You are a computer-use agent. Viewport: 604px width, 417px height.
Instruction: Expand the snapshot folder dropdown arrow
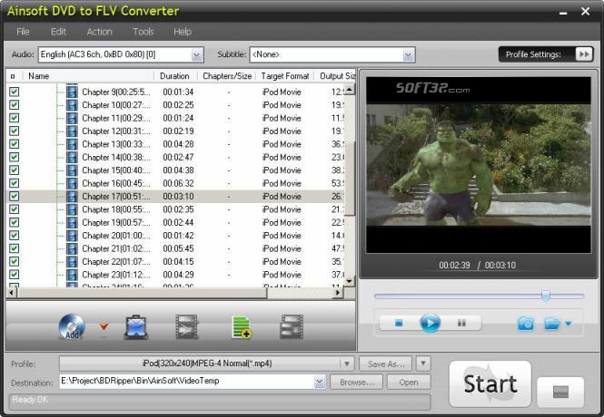569,324
